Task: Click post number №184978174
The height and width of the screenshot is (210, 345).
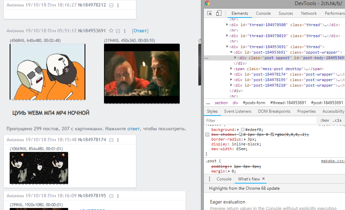Action: [x=92, y=140]
